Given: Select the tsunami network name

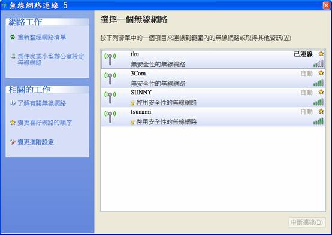Looking at the screenshot, I should pos(141,112).
